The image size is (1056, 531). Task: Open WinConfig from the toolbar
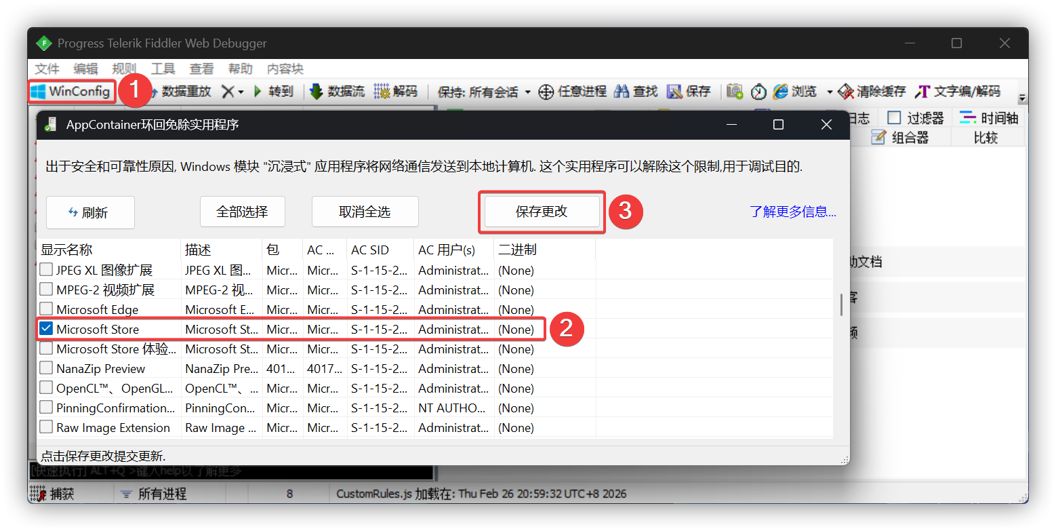[x=71, y=92]
